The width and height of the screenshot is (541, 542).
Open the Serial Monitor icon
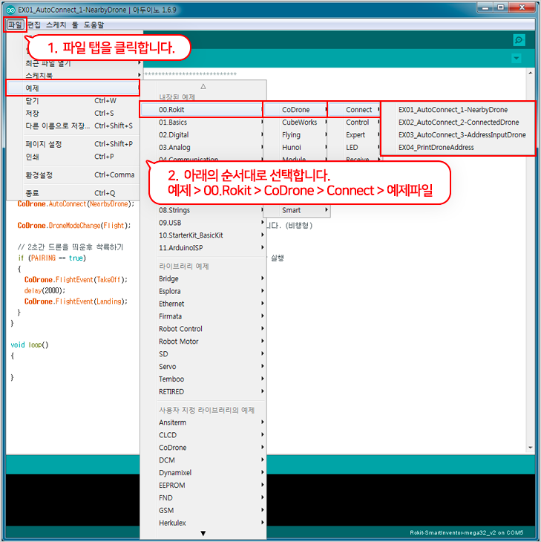(519, 40)
